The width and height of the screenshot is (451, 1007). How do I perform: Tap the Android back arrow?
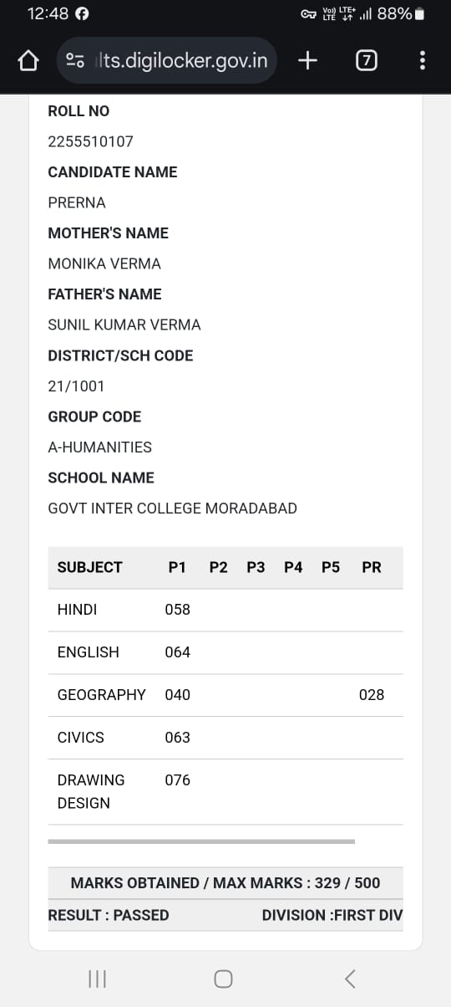click(x=350, y=979)
